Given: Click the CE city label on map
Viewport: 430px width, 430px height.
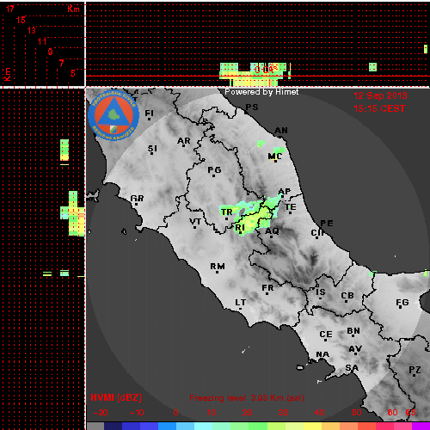Looking at the screenshot, I should (x=326, y=335).
